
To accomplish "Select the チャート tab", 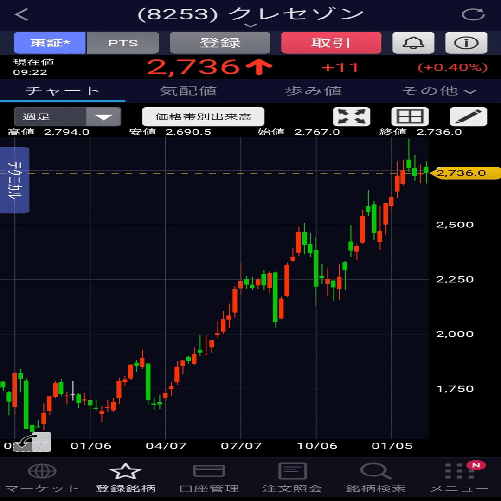I will click(63, 91).
